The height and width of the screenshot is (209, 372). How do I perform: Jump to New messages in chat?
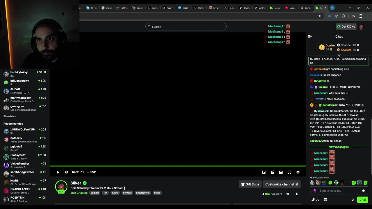(339, 147)
